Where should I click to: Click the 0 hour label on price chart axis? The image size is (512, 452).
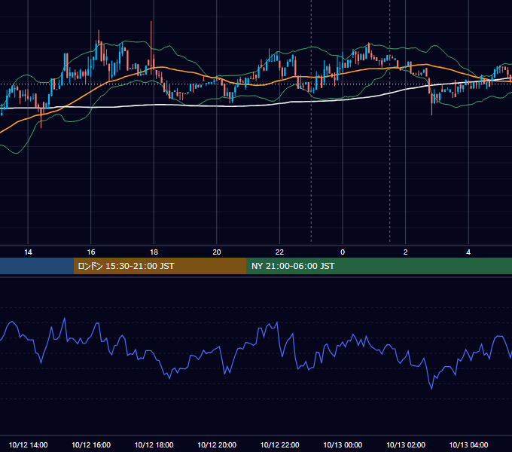click(x=343, y=252)
